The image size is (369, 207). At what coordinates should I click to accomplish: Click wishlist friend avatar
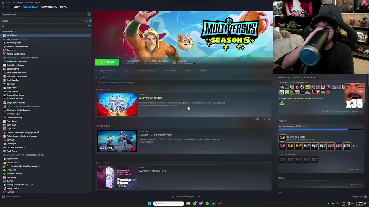(x=281, y=103)
